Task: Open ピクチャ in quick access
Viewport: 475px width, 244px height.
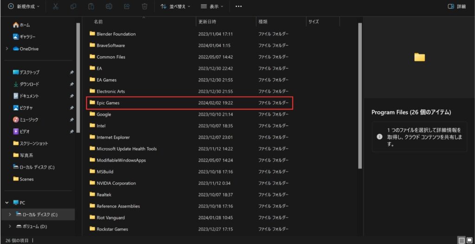Action: pos(23,107)
